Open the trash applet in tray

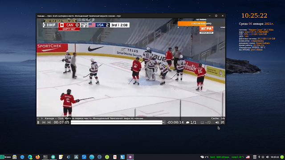255,157
